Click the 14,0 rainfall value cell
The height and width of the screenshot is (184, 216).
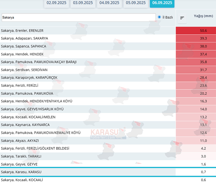(196, 109)
